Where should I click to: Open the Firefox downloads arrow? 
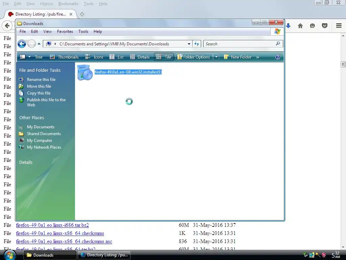click(x=288, y=26)
